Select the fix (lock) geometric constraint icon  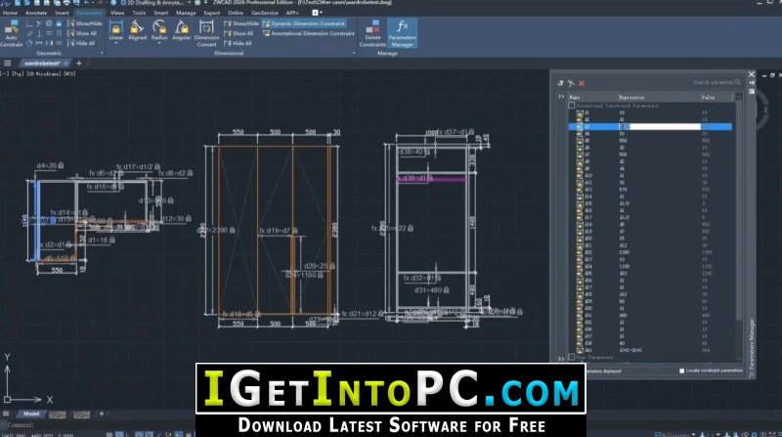[x=59, y=23]
